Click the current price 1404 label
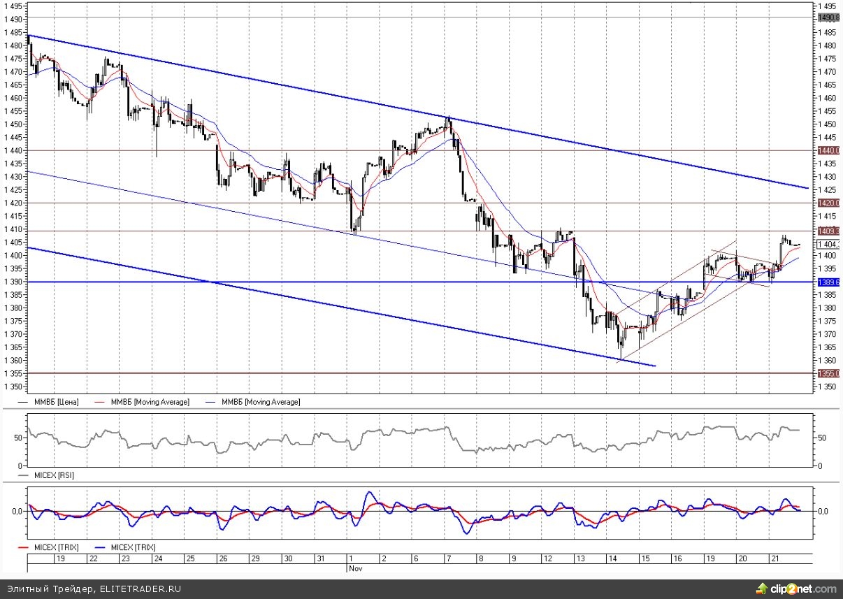This screenshot has height=599, width=843. 828,244
